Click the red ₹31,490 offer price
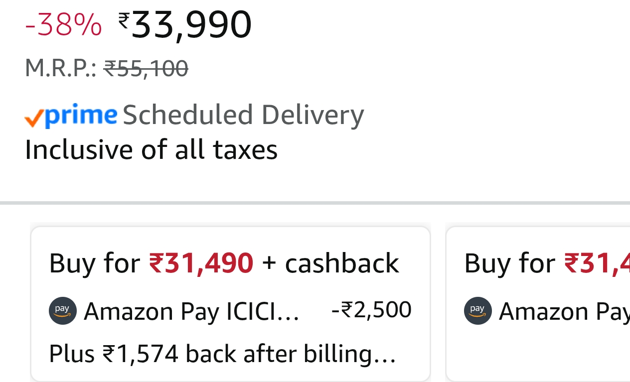The image size is (630, 382). 201,263
